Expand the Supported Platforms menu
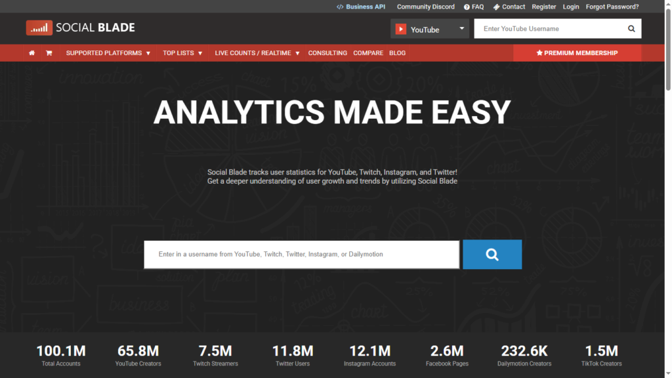Screen dimensions: 672x378 point(108,53)
